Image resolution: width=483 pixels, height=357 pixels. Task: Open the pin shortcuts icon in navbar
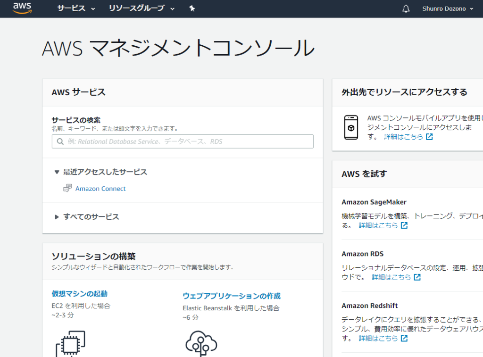click(x=192, y=8)
